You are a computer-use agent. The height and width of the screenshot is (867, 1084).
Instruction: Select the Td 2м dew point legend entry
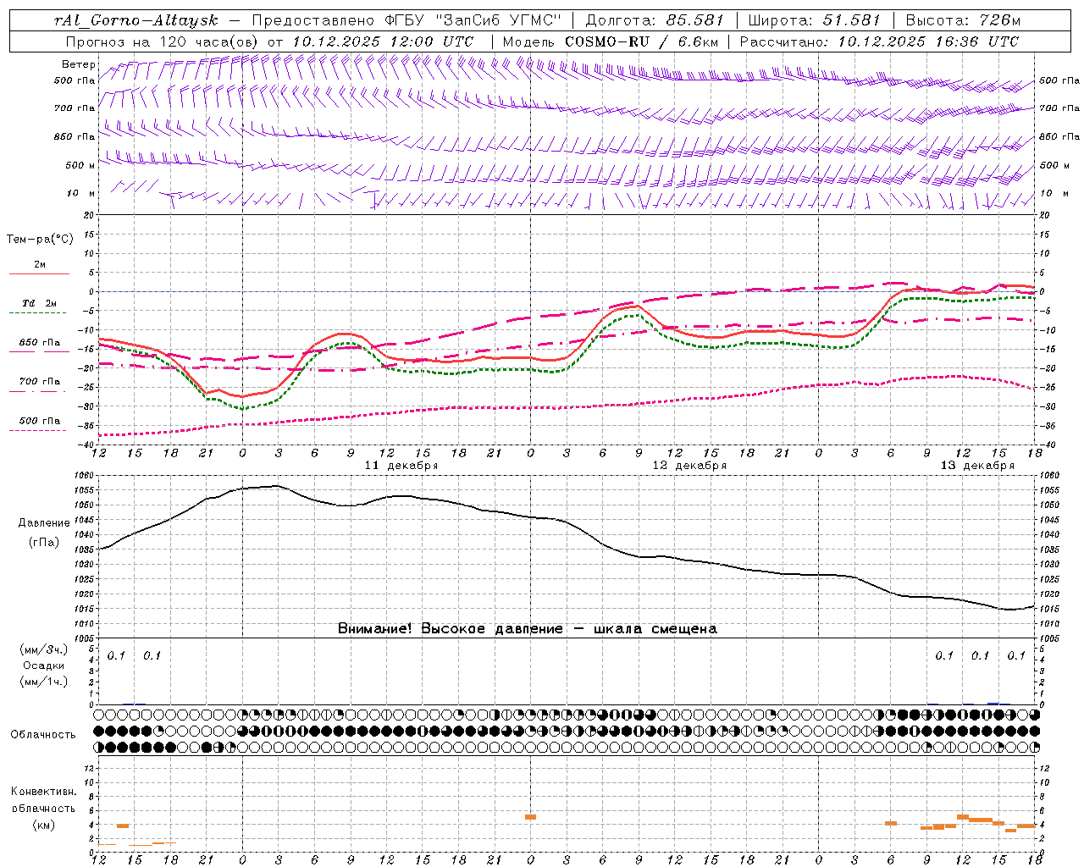(x=40, y=303)
